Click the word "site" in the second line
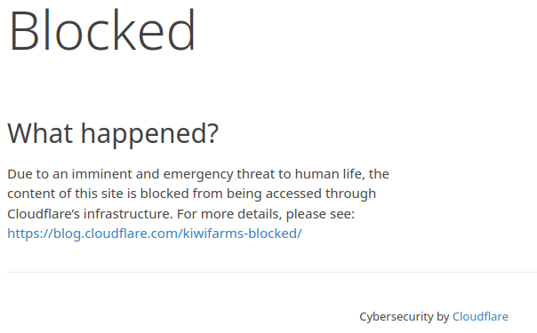This screenshot has height=333, width=537. click(x=112, y=194)
